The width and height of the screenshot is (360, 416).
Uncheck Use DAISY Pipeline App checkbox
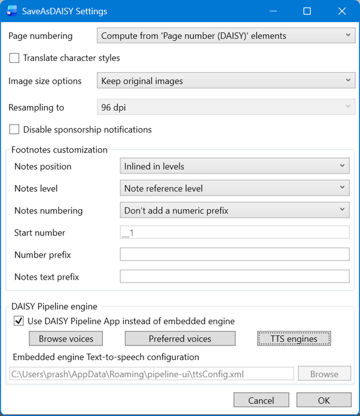click(19, 321)
